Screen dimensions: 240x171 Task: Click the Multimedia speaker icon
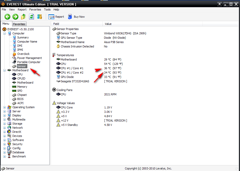coord(9,119)
